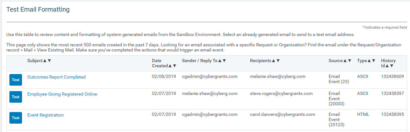This screenshot has height=132, width=410.
Task: Sort Subject column ascending arrow
Action: [45, 61]
